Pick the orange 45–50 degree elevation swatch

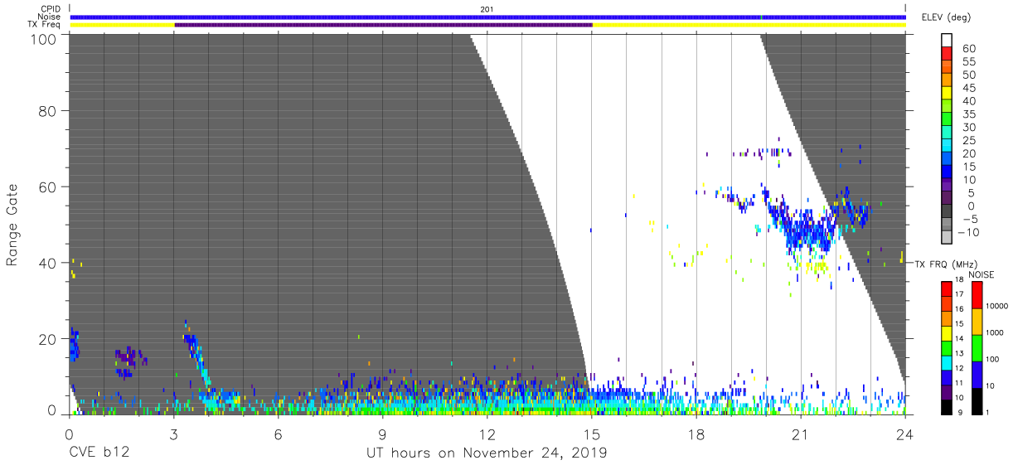pos(947,81)
